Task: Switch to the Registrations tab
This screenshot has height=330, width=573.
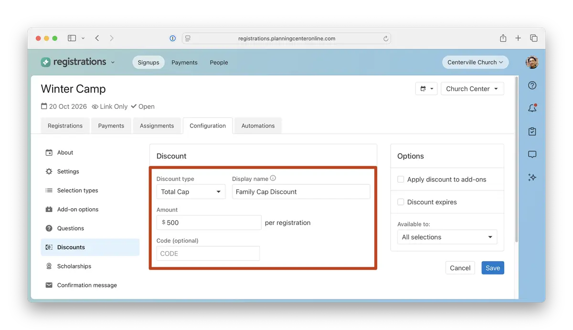Action: click(65, 126)
